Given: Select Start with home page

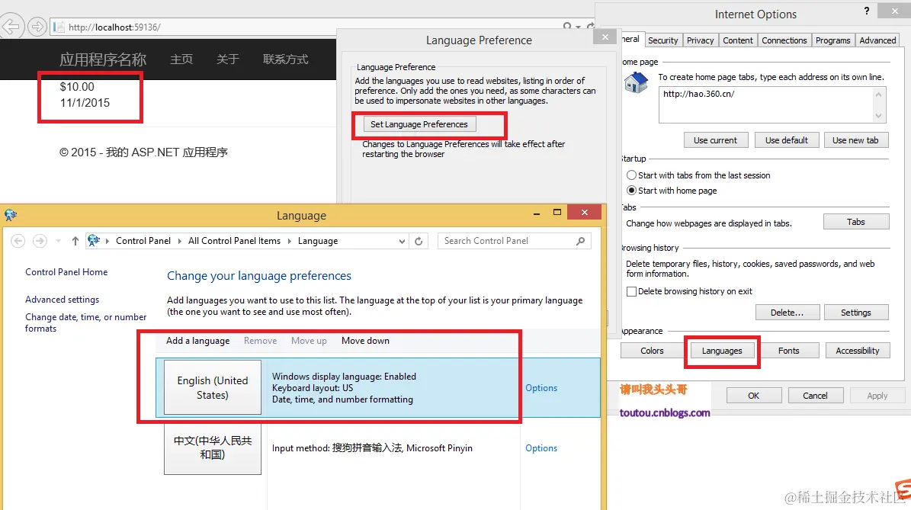Looking at the screenshot, I should pos(631,191).
